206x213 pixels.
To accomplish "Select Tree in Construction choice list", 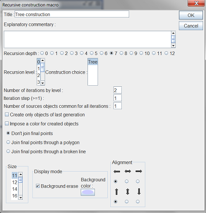I will [93, 62].
